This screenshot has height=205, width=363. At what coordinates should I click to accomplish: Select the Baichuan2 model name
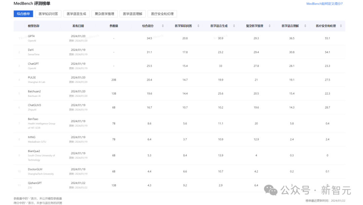(34, 91)
